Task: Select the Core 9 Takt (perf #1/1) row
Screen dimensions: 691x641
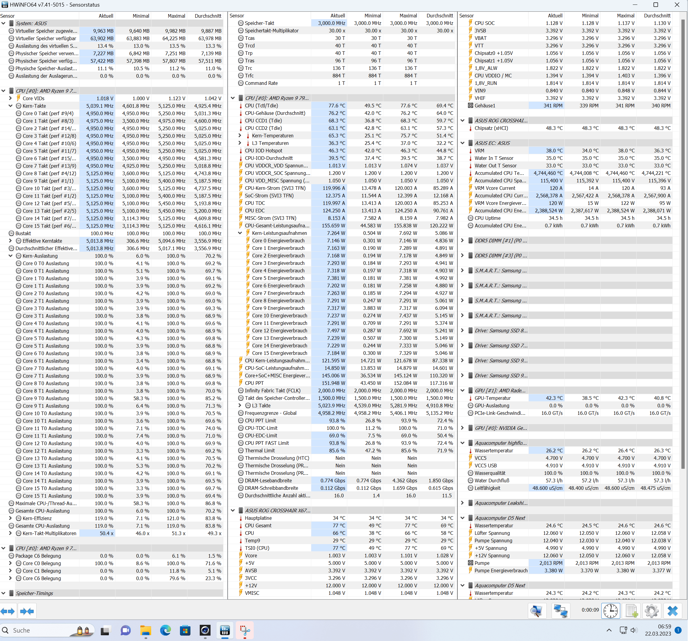Action: tap(111, 181)
